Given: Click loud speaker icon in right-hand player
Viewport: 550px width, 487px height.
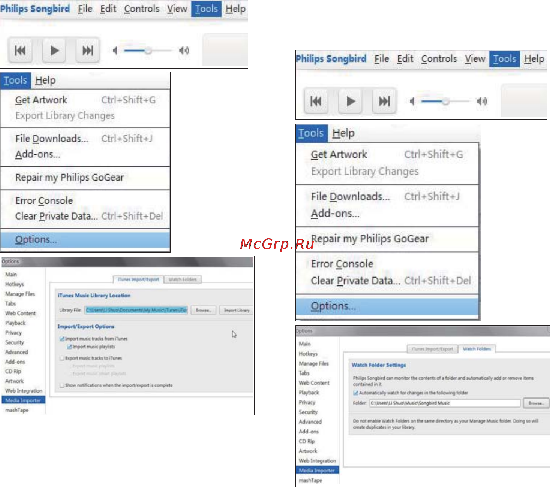Looking at the screenshot, I should click(x=482, y=101).
